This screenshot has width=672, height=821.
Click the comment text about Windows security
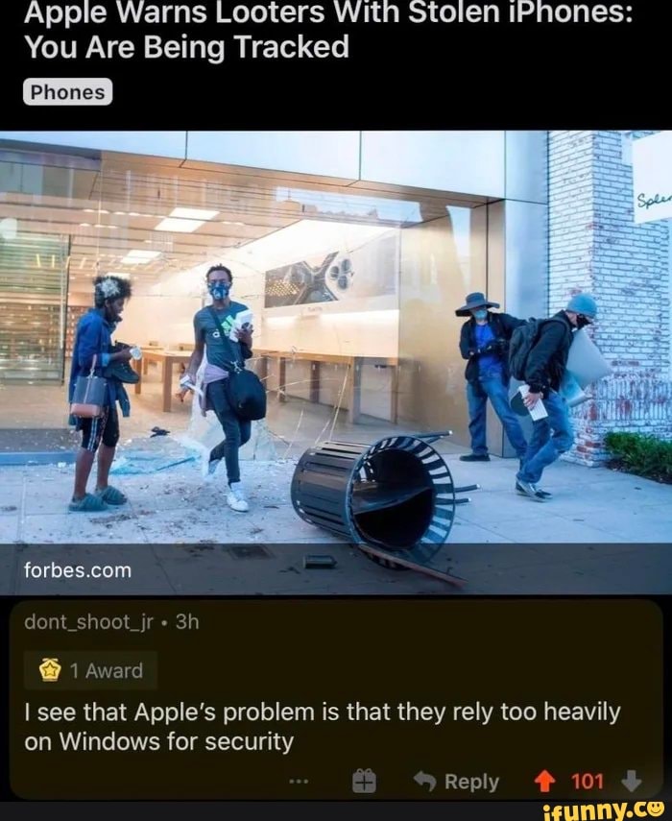(x=323, y=727)
